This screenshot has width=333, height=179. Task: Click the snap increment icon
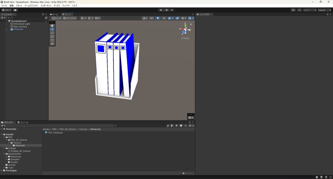point(96,18)
